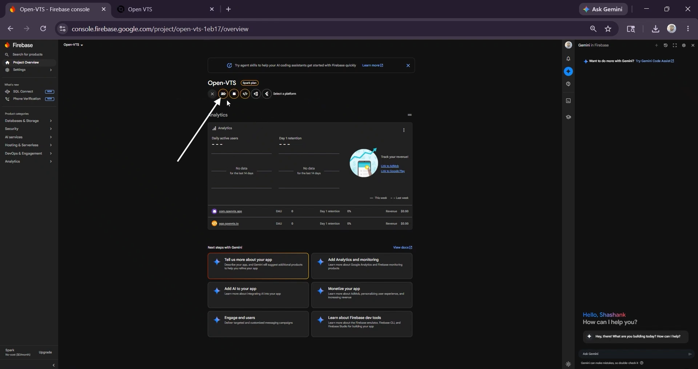Open the Try Gemini Code Assist link
The image size is (698, 369).
pos(655,61)
